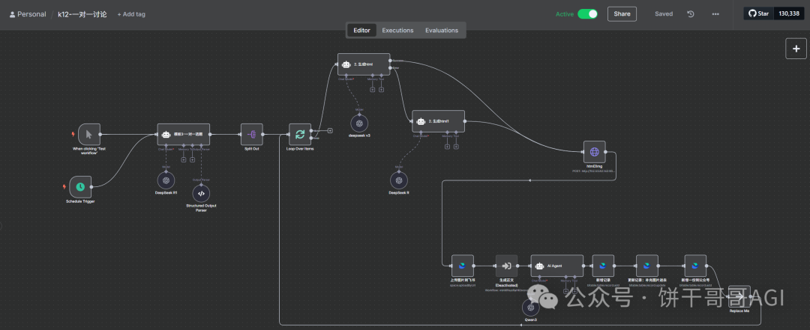The width and height of the screenshot is (810, 330).
Task: Add Memory to '2. 生成html1' node
Action: (x=447, y=147)
